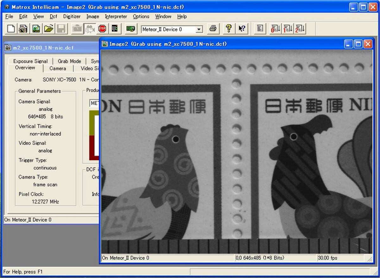
Task: Open the Digitizer menu
Action: (x=72, y=16)
